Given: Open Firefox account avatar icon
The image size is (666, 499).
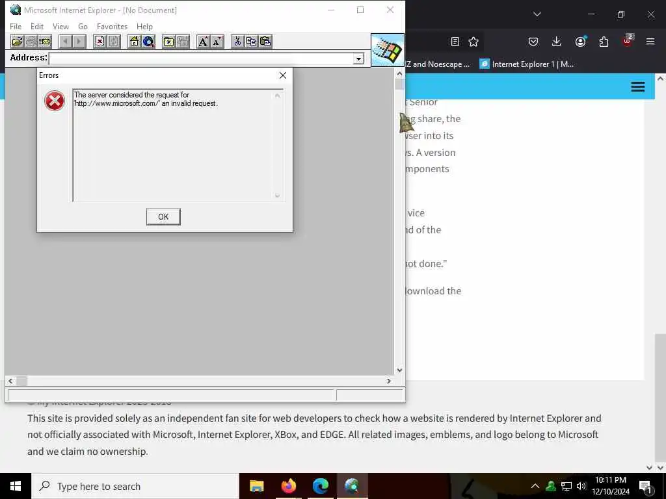Looking at the screenshot, I should tap(580, 42).
